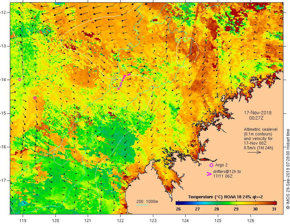Screen dimensions: 290x224
Task: Click the temperature color bar legend
Action: coord(226,203)
